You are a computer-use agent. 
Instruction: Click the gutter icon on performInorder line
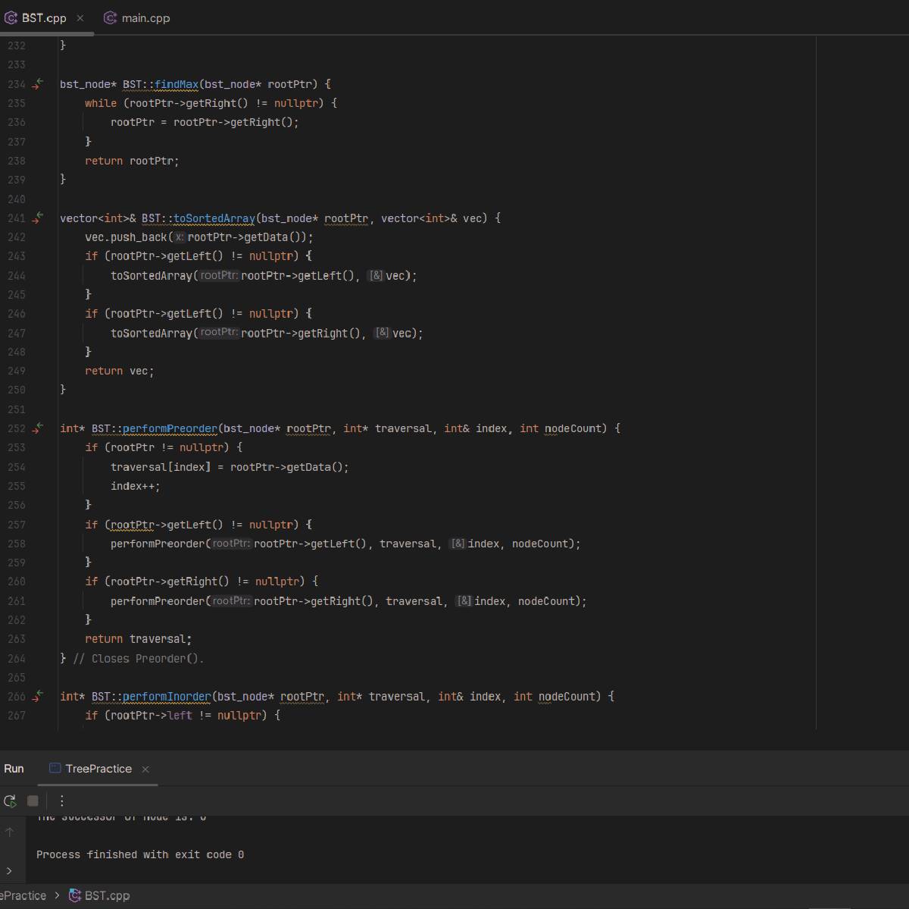[x=38, y=696]
